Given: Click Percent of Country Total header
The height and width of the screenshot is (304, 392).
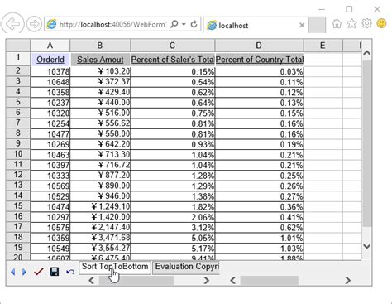Looking at the screenshot, I should tap(260, 60).
